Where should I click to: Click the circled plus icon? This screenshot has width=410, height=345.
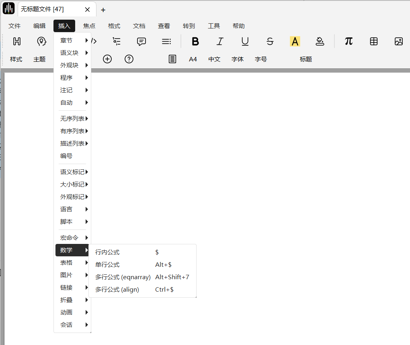(x=107, y=59)
